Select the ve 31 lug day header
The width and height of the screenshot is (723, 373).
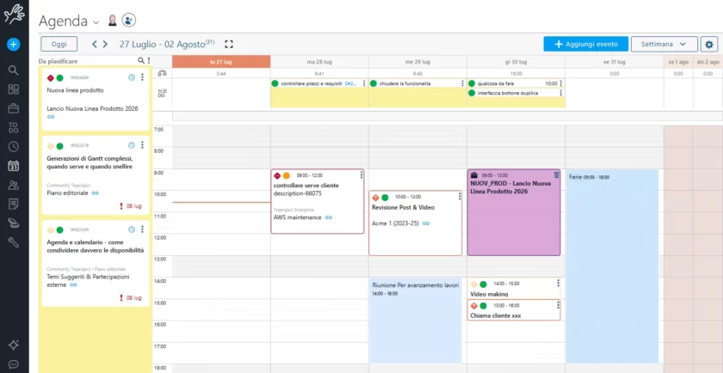click(x=615, y=62)
